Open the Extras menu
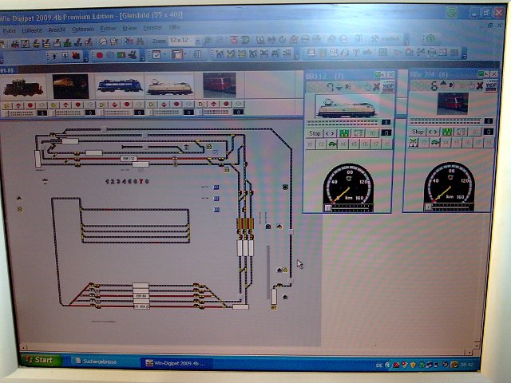511x383 pixels. coord(109,29)
